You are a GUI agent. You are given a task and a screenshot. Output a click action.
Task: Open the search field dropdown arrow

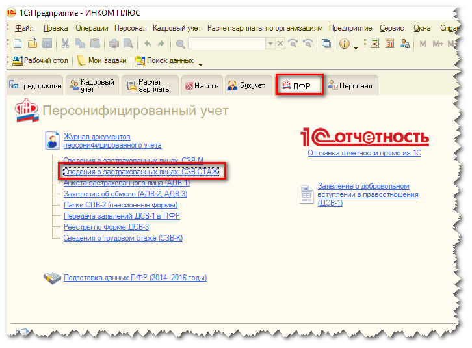[270, 44]
